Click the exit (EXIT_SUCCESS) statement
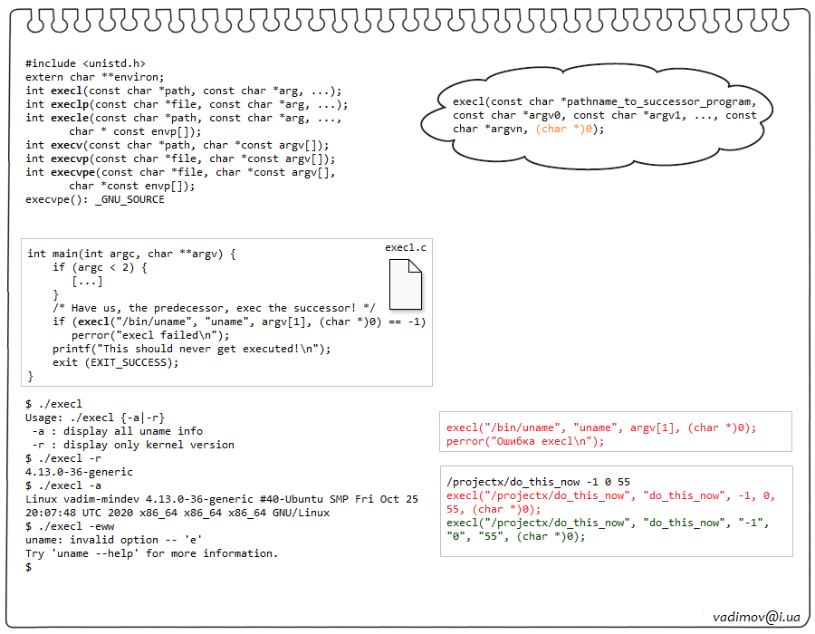This screenshot has height=634, width=815. click(x=116, y=362)
